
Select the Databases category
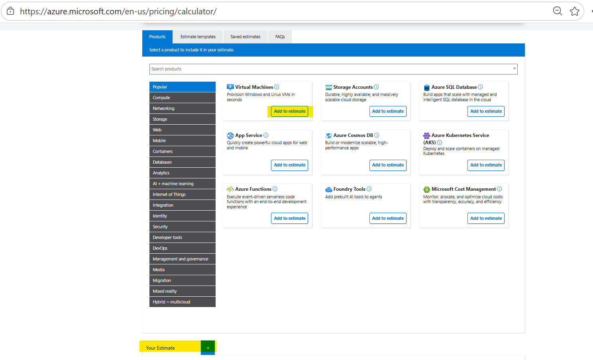[x=183, y=162]
